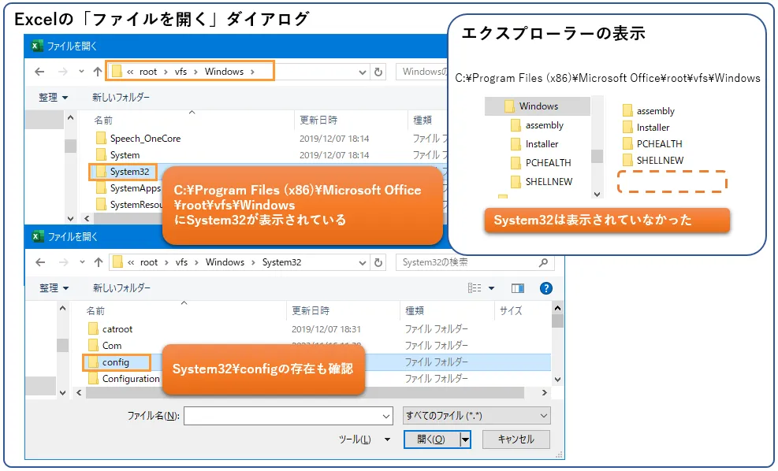Click folder icon in System32 address bar
Viewport: 778px width, 471px height.
coord(117,261)
